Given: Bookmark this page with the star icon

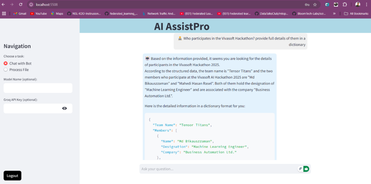Looking at the screenshot, I should (315, 5).
